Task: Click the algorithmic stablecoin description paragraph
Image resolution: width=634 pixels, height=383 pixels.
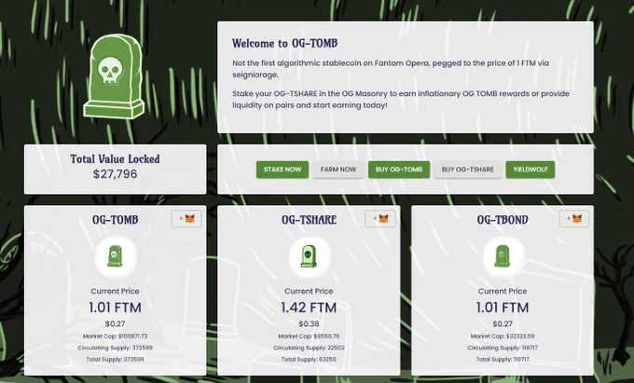Action: click(391, 69)
